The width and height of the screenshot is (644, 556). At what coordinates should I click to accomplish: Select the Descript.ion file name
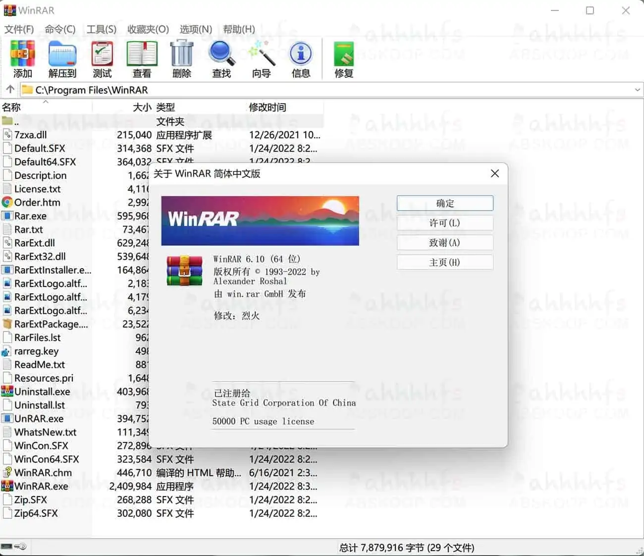(x=40, y=175)
